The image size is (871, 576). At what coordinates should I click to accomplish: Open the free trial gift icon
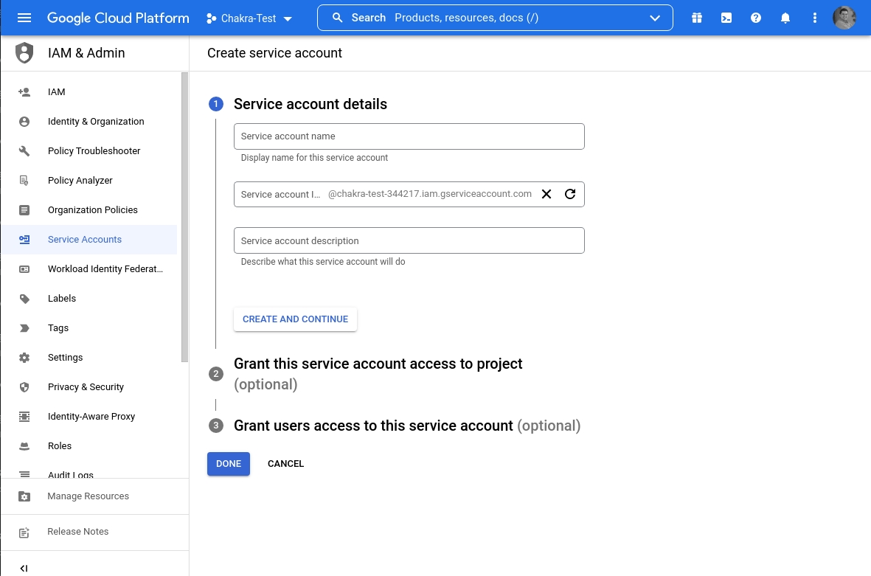pos(697,18)
